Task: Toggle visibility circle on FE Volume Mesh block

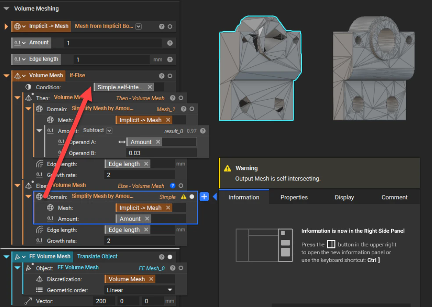Action: [x=170, y=257]
